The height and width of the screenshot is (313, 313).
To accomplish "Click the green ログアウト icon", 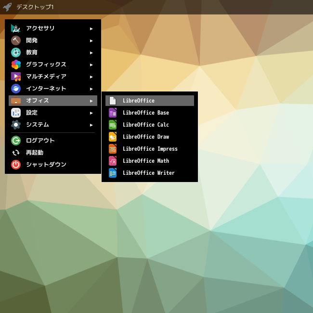I will (16, 141).
